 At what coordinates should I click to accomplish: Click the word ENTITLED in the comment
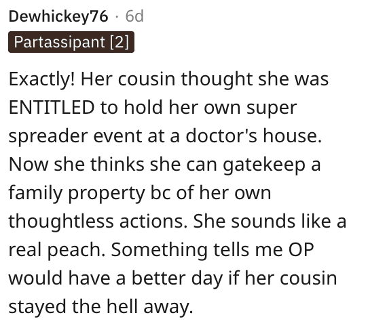pyautogui.click(x=52, y=107)
